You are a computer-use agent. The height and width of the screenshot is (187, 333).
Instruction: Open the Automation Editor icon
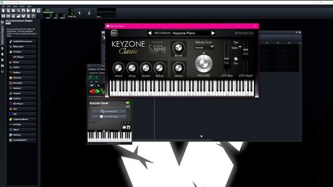tap(19, 16)
